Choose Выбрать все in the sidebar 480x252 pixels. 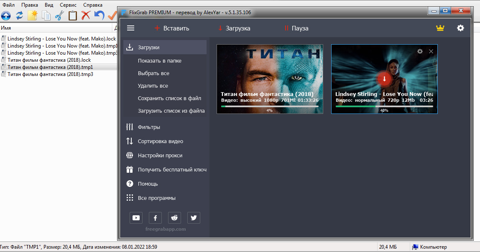click(x=153, y=73)
